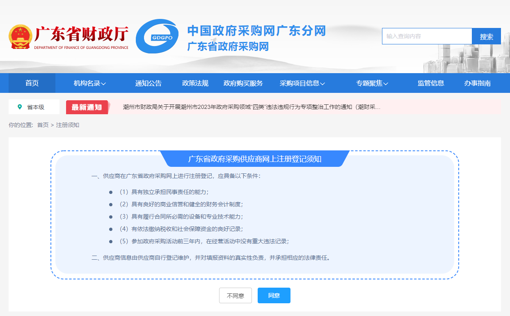The width and height of the screenshot is (510, 316).
Task: Click the 首页 breadcrumb link
Action: pos(43,125)
